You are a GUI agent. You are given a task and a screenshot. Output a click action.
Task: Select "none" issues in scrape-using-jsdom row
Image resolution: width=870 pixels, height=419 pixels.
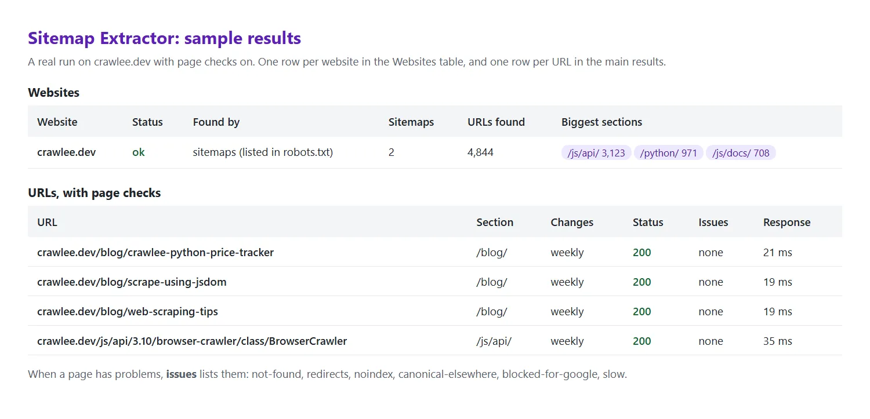(711, 282)
